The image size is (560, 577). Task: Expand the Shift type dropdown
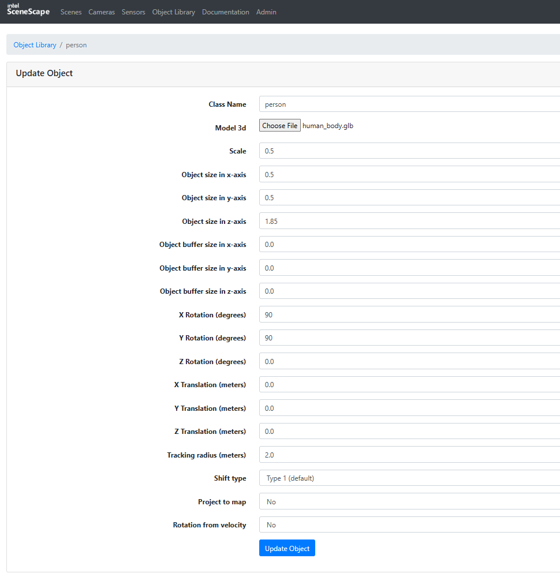tap(409, 478)
